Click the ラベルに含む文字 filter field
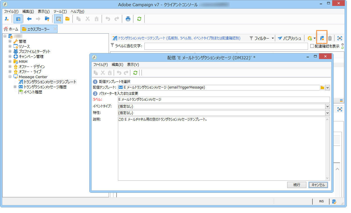The image size is (351, 213). point(226,46)
